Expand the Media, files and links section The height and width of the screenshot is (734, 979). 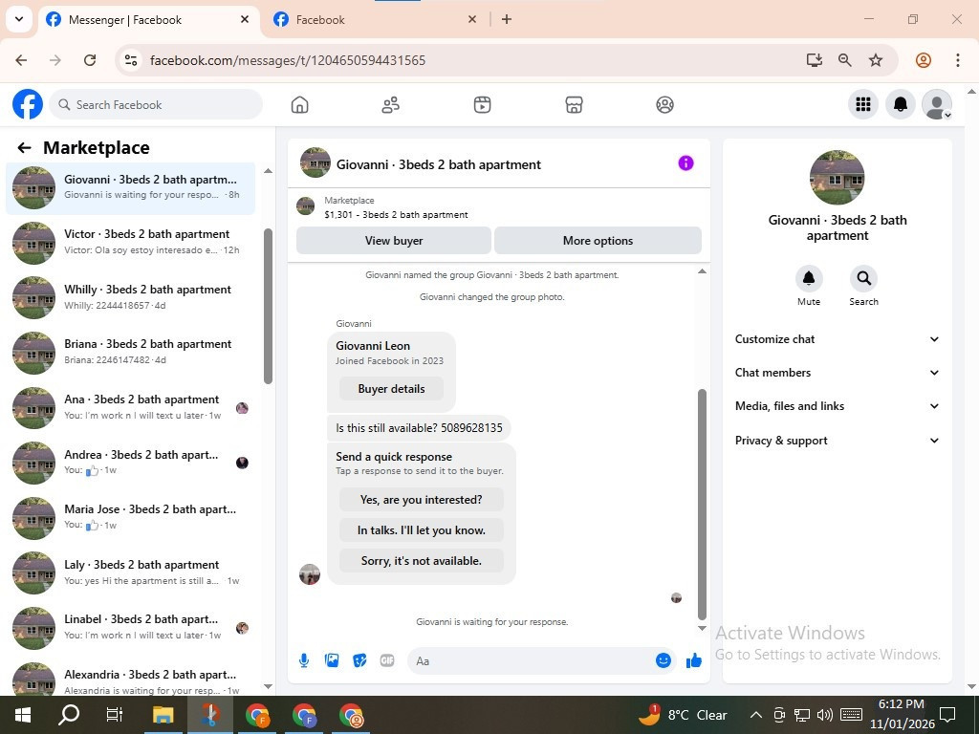837,406
